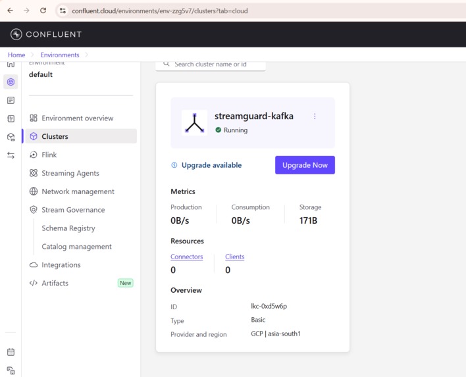Click the streamguard-kafka cluster logo
The image size is (466, 377).
point(194,122)
